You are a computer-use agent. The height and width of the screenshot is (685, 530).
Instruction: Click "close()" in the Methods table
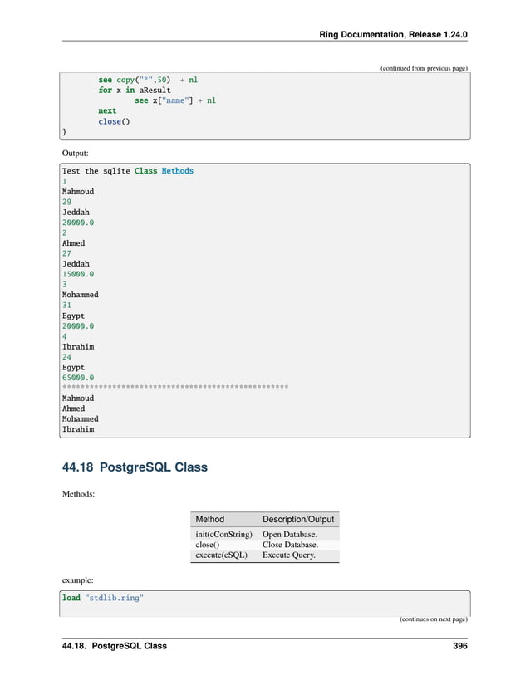(208, 545)
